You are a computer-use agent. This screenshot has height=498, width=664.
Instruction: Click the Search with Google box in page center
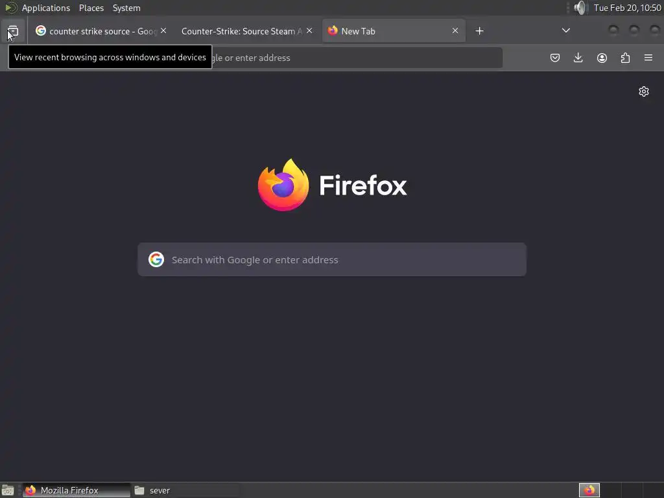[x=332, y=259]
